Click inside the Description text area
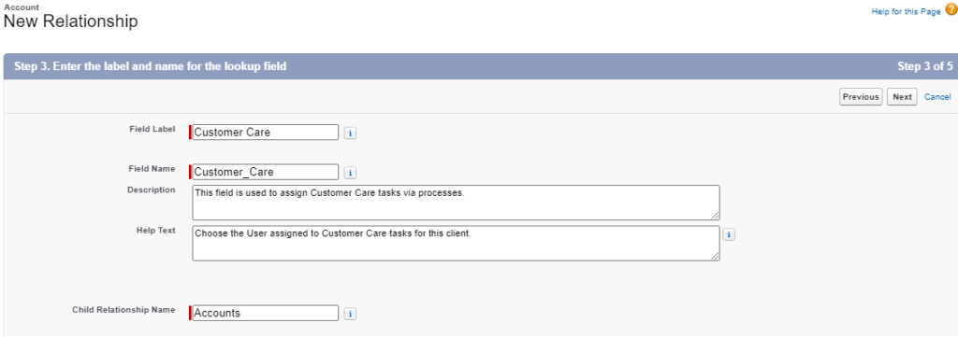Image resolution: width=958 pixels, height=337 pixels. point(456,203)
